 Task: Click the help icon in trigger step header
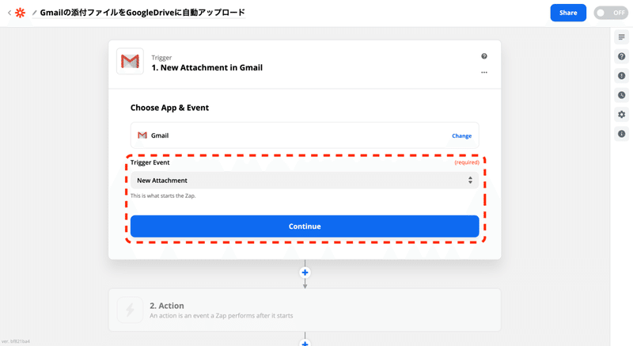coord(484,56)
